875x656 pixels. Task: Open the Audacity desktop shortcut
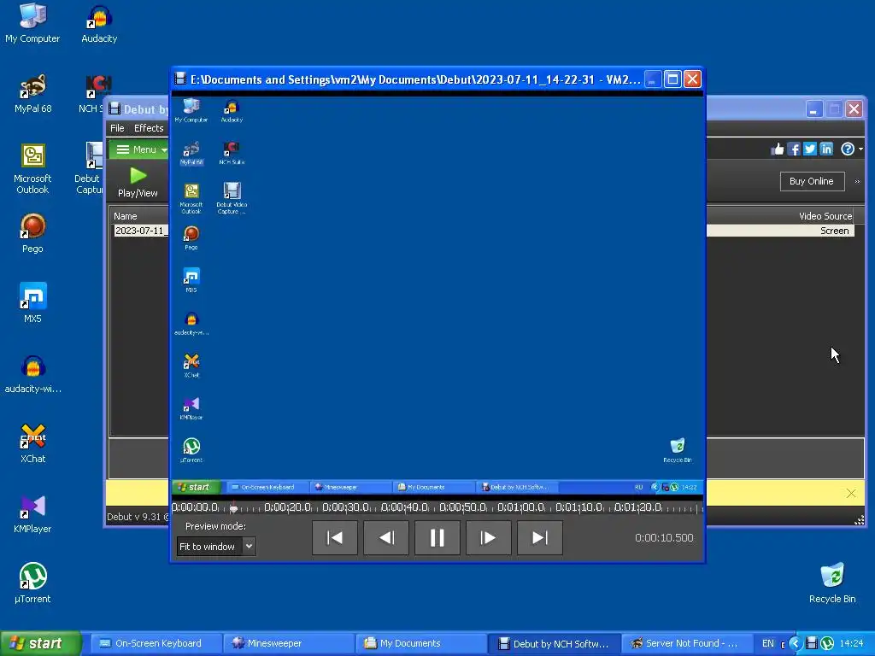(x=99, y=23)
